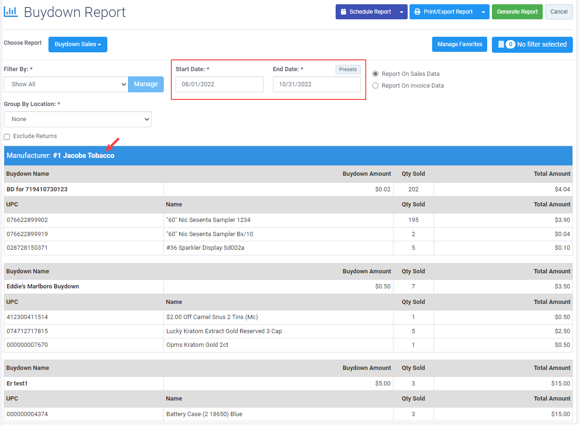Screen dimensions: 579x426
Task: Enable the Exclude Returns checkbox
Action: click(7, 137)
